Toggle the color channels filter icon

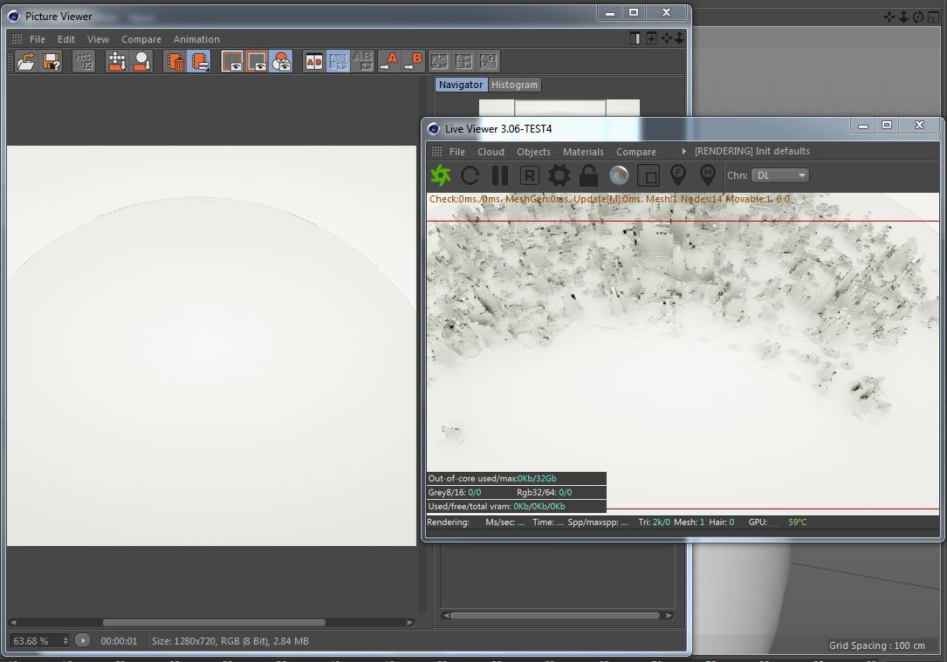click(x=281, y=61)
